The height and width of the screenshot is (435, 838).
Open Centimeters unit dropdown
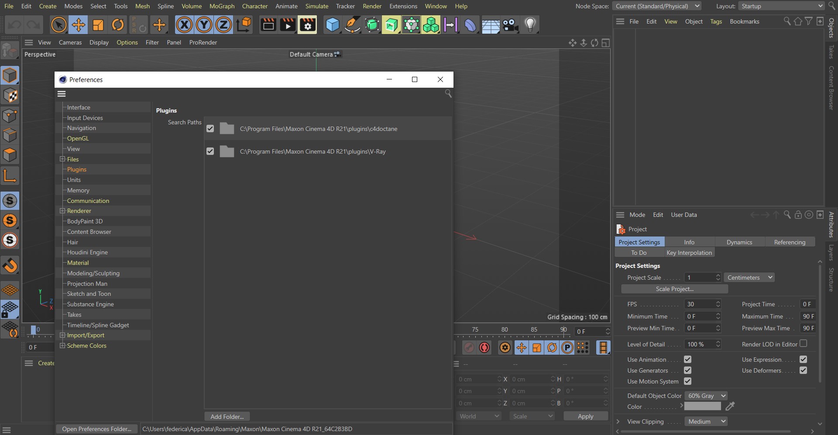tap(749, 277)
